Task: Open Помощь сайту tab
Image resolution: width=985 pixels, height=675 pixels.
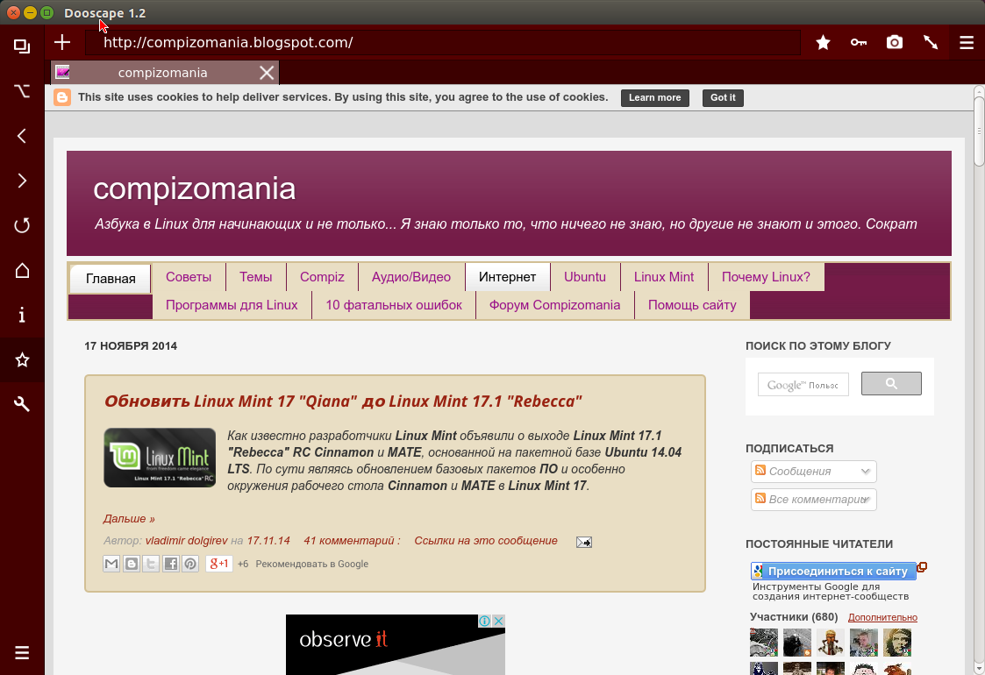Action: tap(692, 305)
